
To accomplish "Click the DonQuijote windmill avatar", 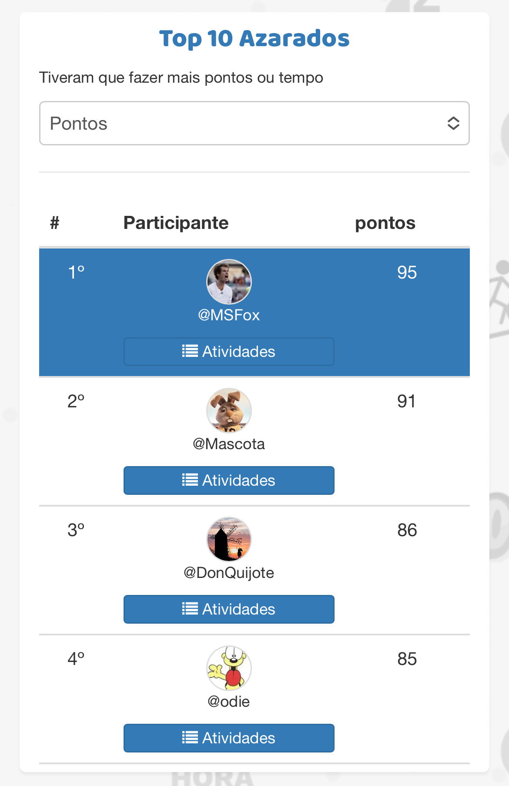I will [x=229, y=539].
